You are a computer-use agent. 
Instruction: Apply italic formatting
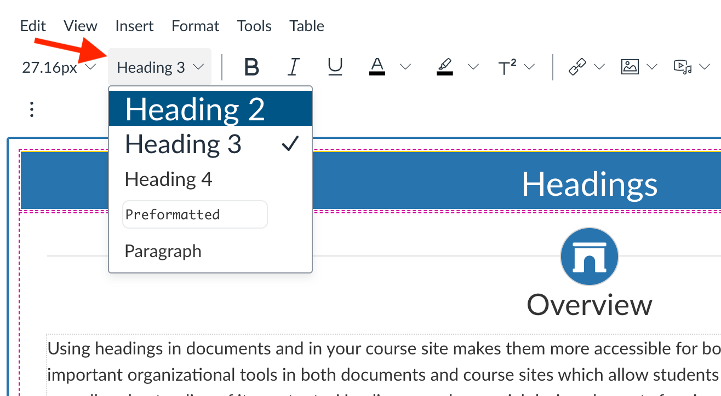pos(294,67)
